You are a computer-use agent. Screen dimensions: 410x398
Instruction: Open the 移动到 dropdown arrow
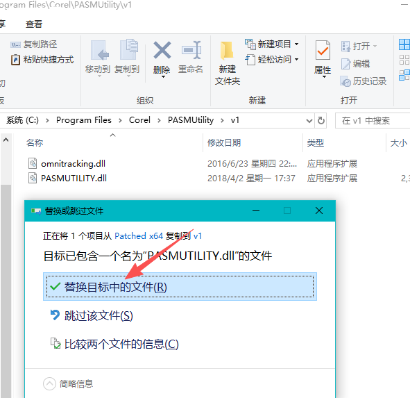tap(99, 76)
